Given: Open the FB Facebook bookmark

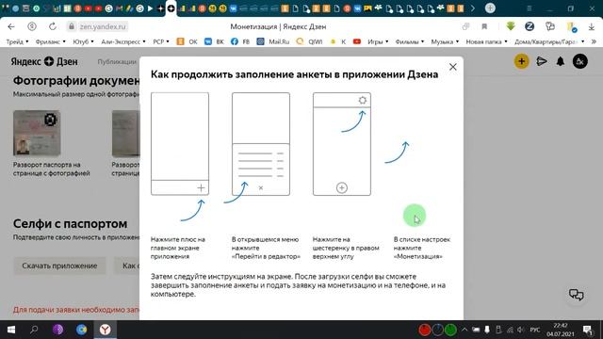Looking at the screenshot, I should pos(240,41).
